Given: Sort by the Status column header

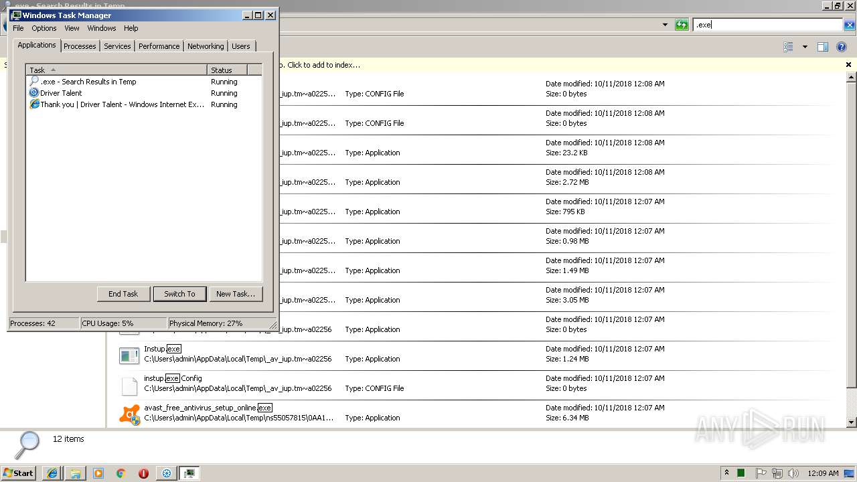Looking at the screenshot, I should coord(227,70).
